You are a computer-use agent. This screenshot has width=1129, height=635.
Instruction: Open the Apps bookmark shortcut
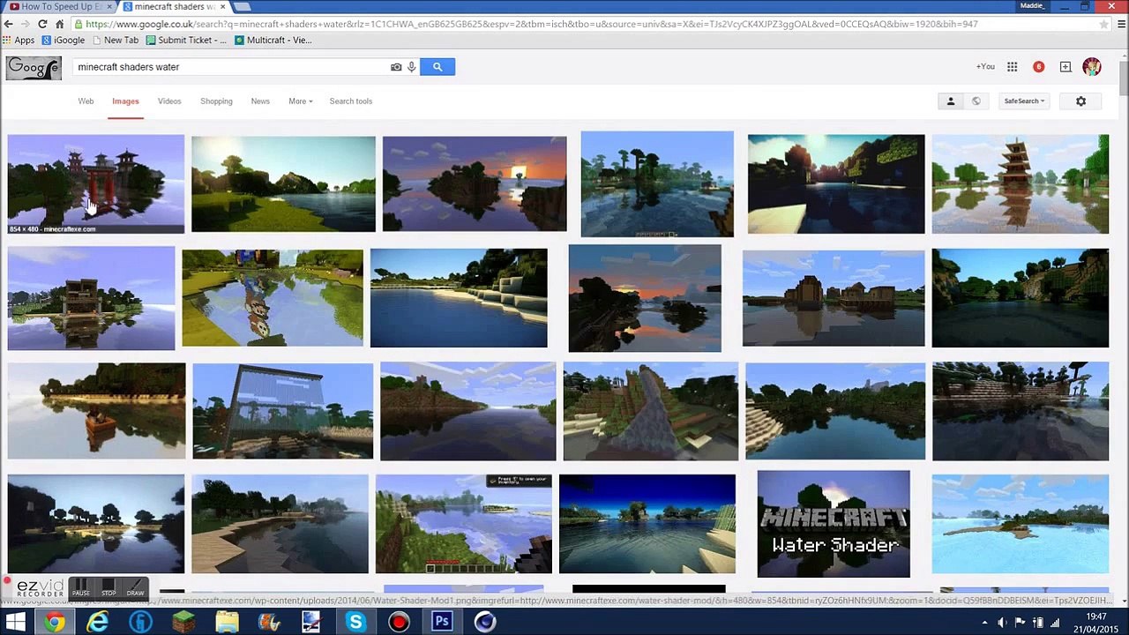click(19, 41)
